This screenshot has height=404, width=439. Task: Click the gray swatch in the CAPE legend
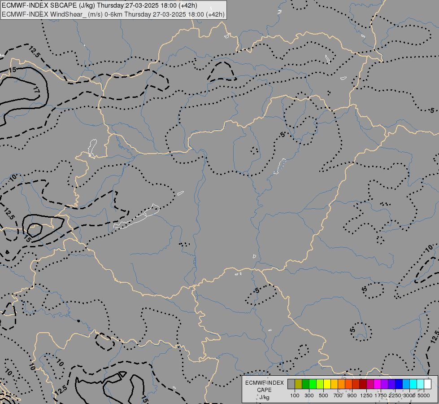point(291,384)
